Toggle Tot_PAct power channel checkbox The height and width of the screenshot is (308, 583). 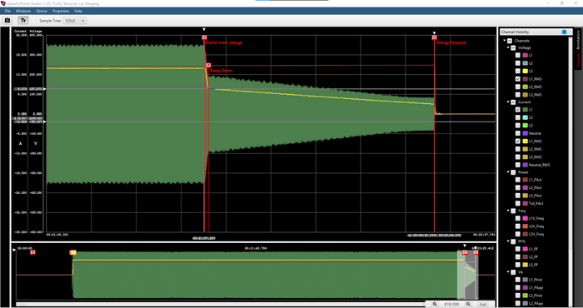coord(517,203)
